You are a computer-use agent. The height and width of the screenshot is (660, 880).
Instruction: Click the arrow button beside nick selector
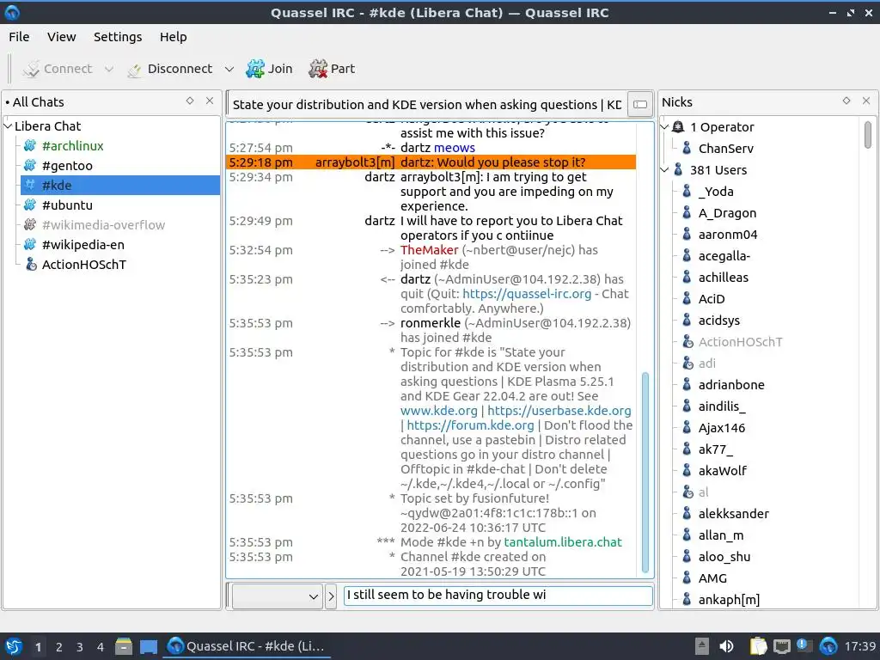coord(331,596)
